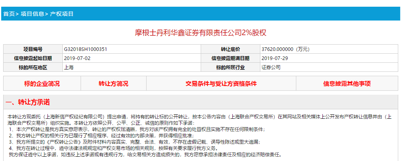Image resolution: width=401 pixels, height=161 pixels.
Task: Click the 项目编号 label cell
Action: (33, 49)
